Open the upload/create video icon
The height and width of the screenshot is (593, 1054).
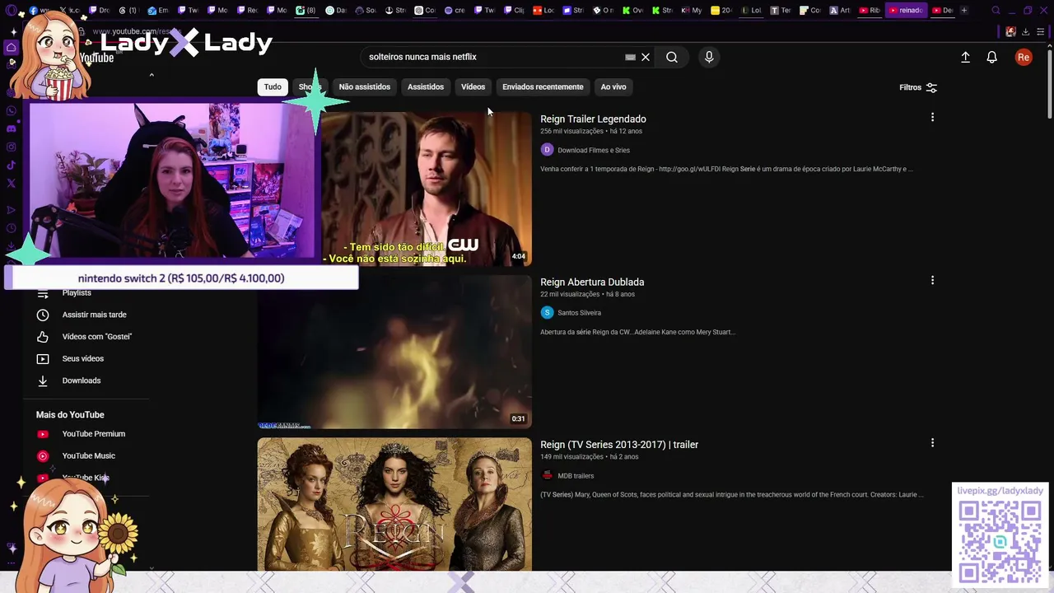click(x=965, y=57)
